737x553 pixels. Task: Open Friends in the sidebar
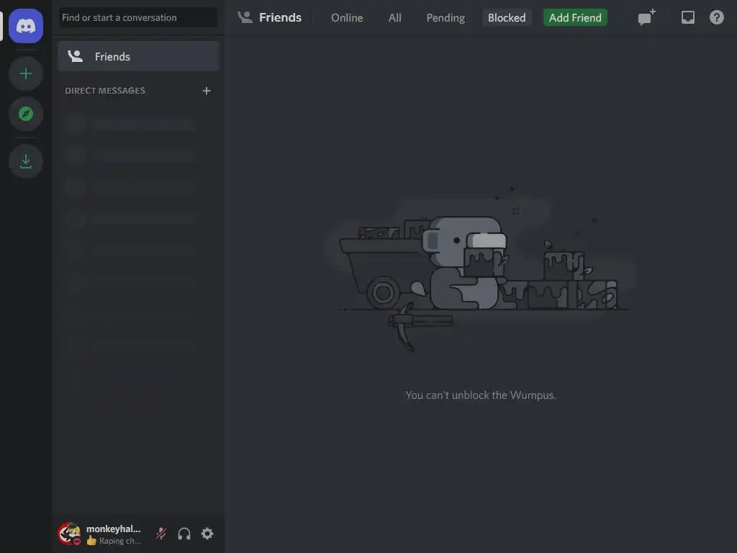138,56
